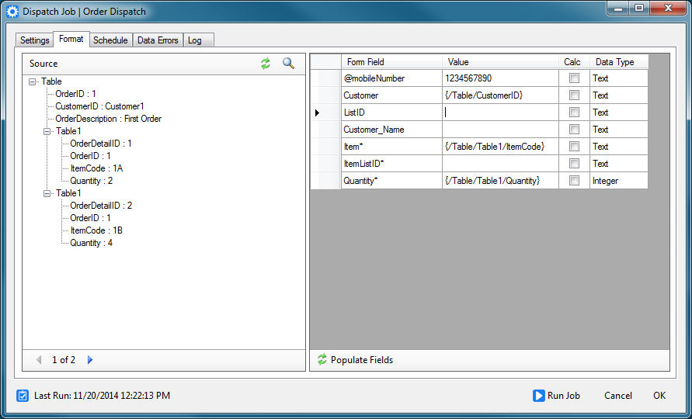
Task: Click the Cancel button
Action: click(618, 396)
